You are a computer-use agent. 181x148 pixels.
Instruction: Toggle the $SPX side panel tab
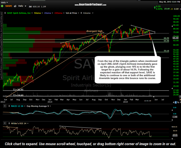tap(1, 43)
